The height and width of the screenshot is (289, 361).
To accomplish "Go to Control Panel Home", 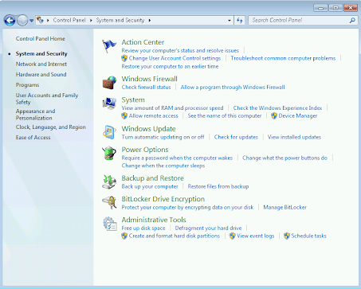I will [x=41, y=39].
